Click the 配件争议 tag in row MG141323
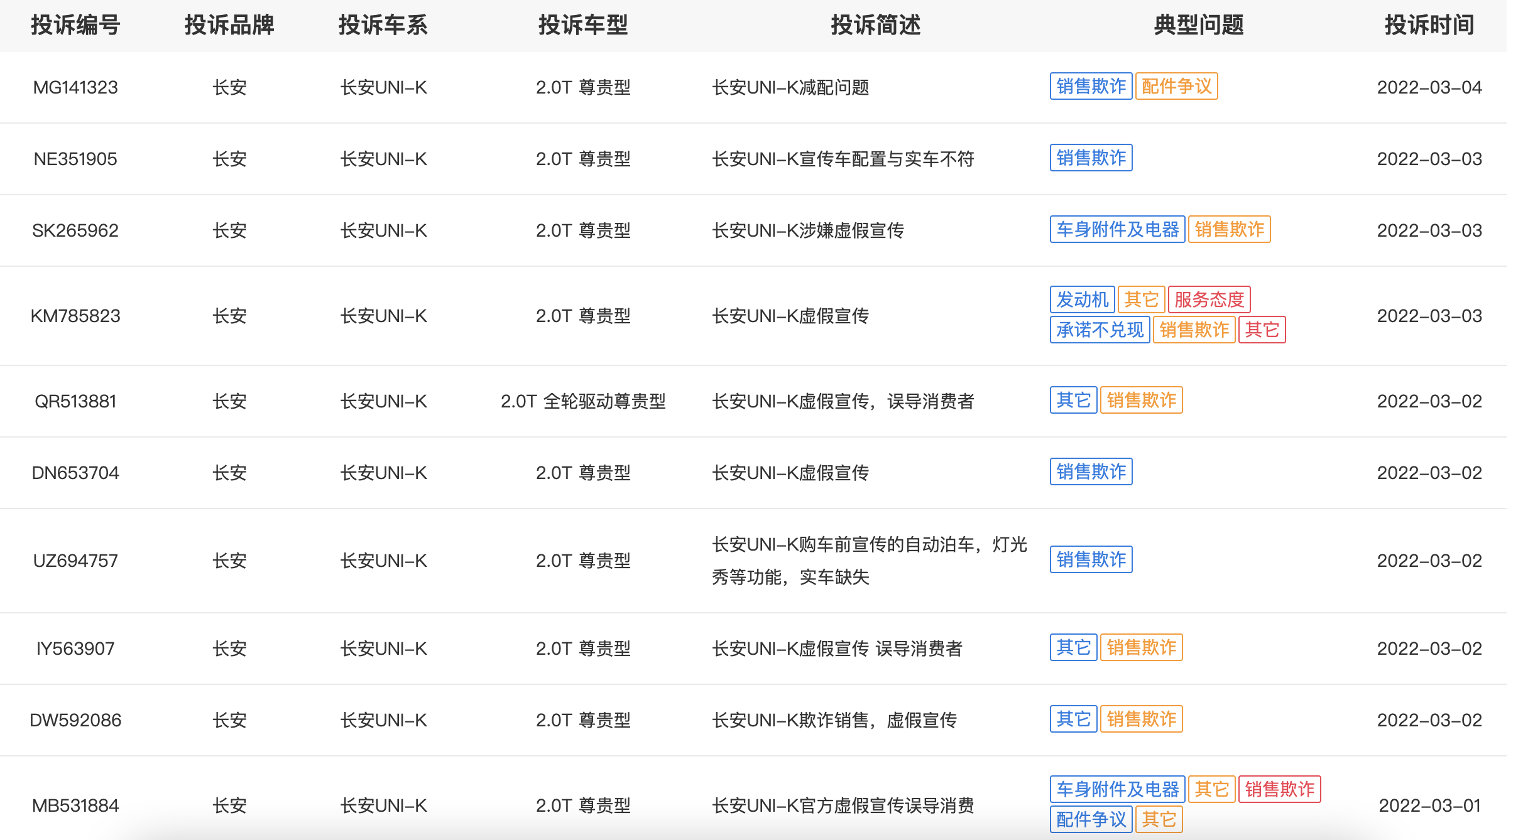This screenshot has height=840, width=1523. (1177, 86)
